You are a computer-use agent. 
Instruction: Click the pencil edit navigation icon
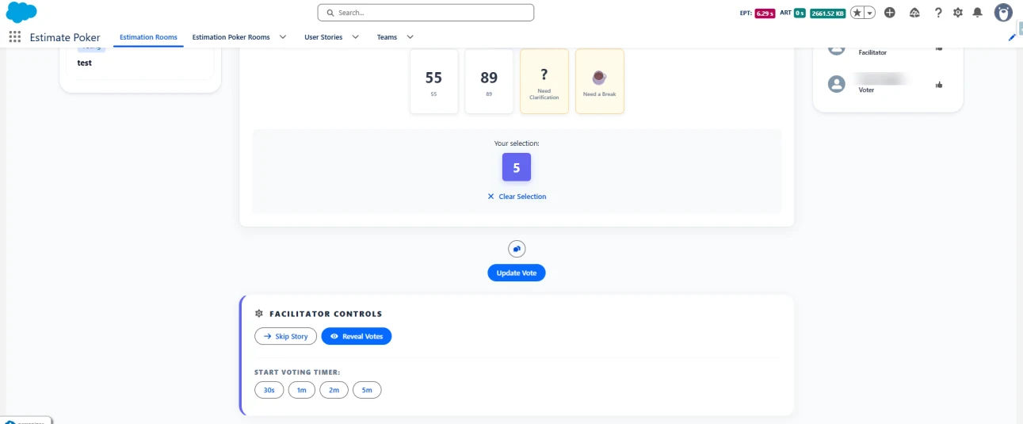tap(1011, 37)
